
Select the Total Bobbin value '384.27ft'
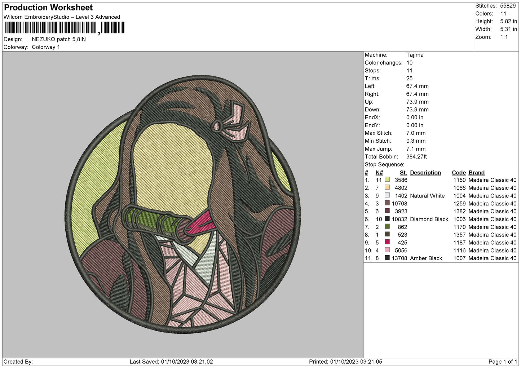click(416, 157)
